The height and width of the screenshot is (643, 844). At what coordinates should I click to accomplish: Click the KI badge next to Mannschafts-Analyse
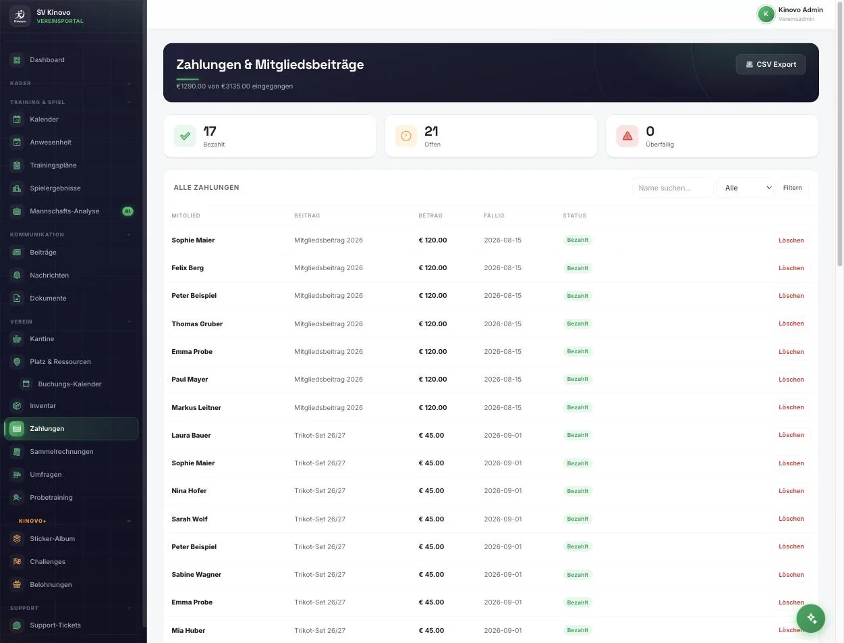click(x=128, y=211)
